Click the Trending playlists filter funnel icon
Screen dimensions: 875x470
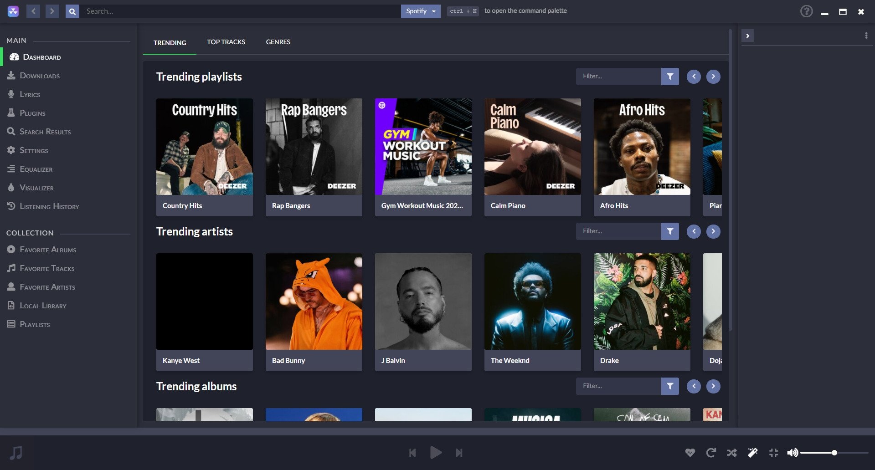[x=670, y=77]
